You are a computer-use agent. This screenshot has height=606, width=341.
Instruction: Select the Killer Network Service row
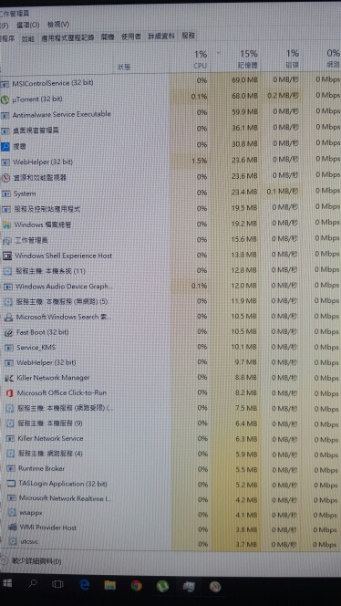pyautogui.click(x=170, y=439)
